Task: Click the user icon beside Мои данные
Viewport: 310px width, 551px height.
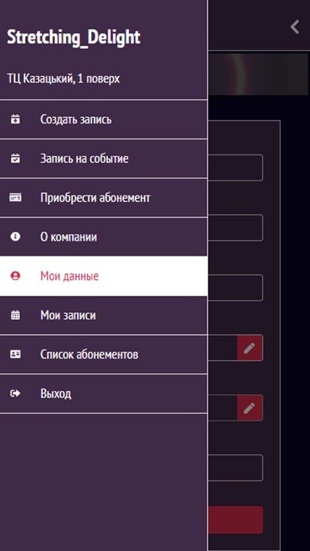Action: coord(15,276)
